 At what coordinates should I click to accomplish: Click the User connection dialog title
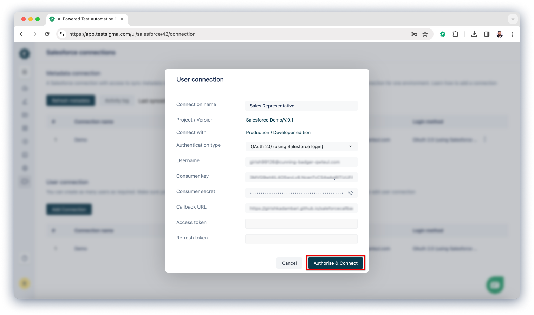[x=200, y=79]
